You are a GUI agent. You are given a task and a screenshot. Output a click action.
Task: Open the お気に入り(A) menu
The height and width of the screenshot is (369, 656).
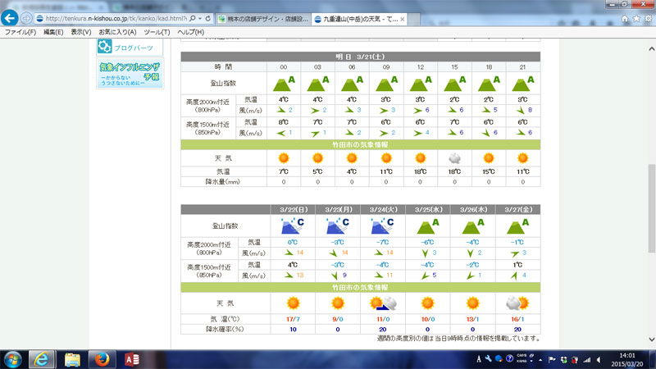click(117, 32)
